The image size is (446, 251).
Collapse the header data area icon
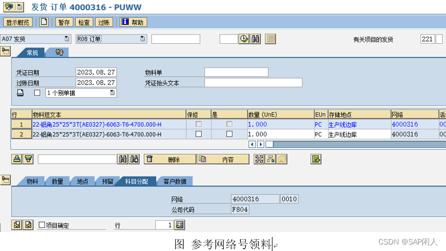pos(5,51)
